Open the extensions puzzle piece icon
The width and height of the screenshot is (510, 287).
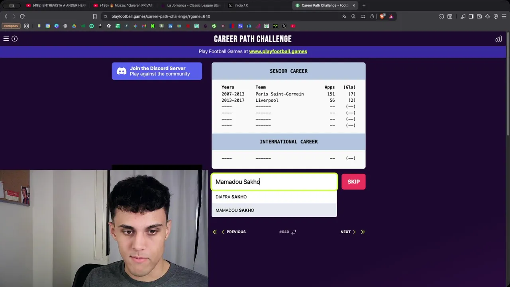[441, 16]
